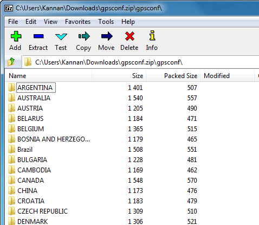Click the address bar path field
The image size is (259, 225).
(x=141, y=62)
